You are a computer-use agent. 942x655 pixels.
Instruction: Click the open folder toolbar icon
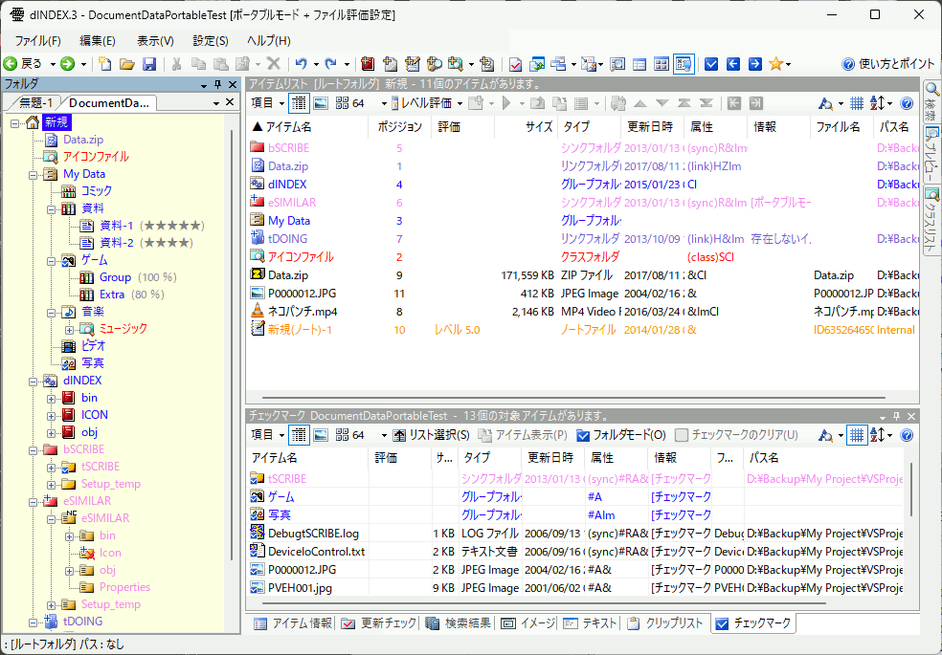coord(126,63)
